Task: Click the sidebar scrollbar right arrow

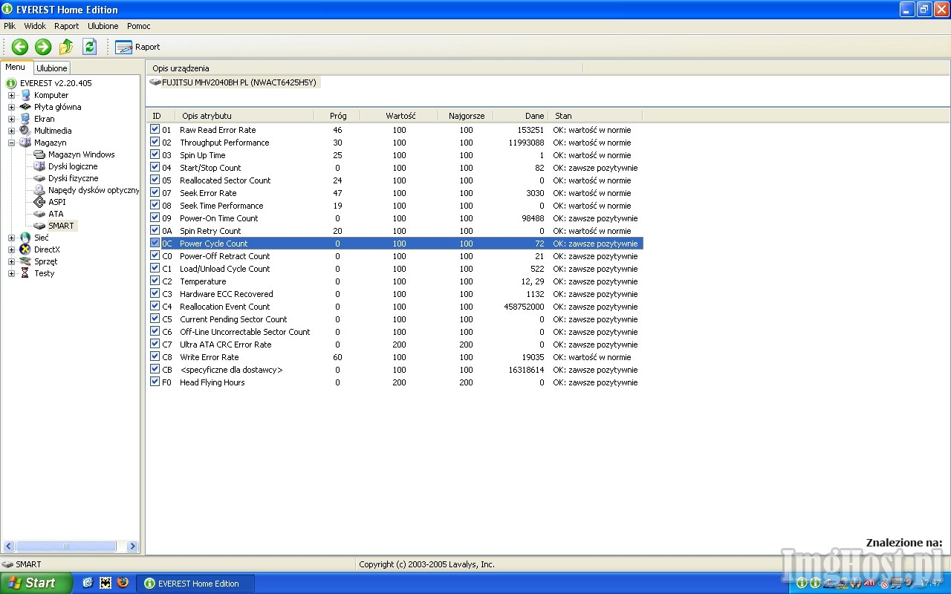Action: coord(132,546)
